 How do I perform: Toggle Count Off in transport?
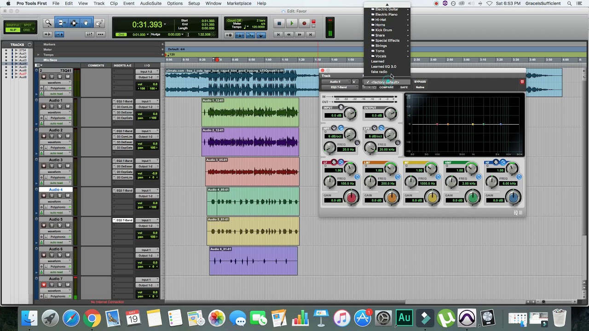234,21
